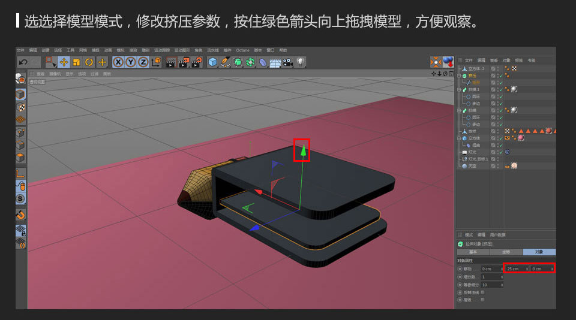Select the 立方体.2 object row
Screen dimensions: 576x320
click(x=476, y=69)
